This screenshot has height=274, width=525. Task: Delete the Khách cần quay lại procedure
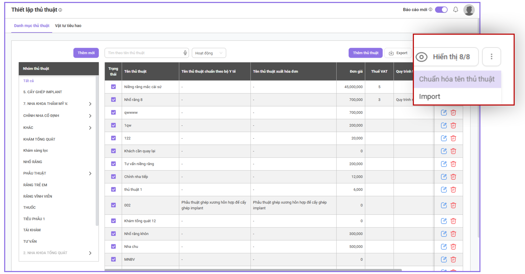453,151
